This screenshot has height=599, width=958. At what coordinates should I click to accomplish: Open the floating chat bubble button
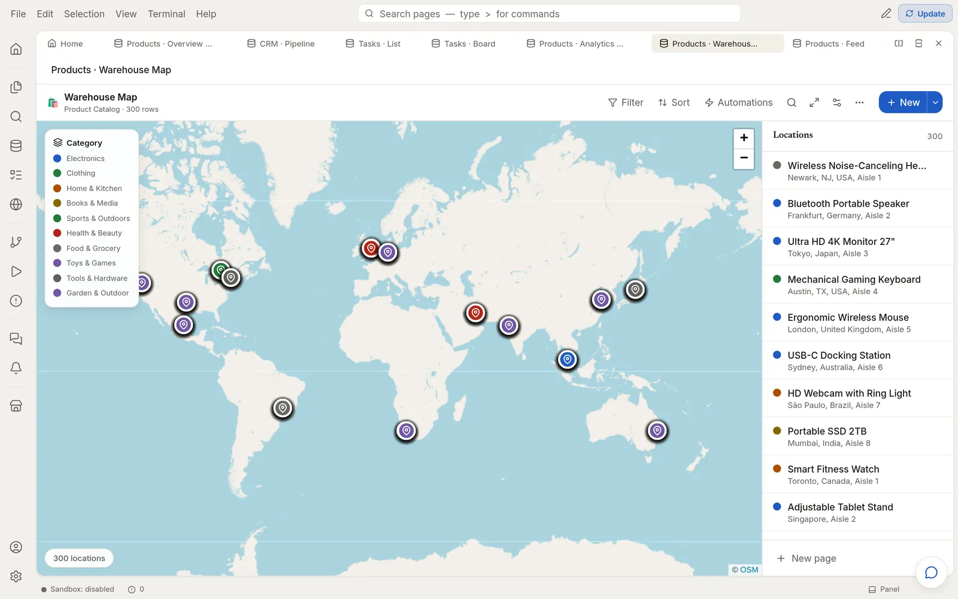click(931, 572)
